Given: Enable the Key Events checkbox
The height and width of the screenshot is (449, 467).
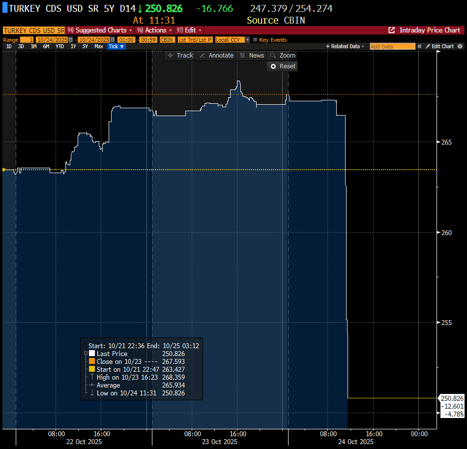Looking at the screenshot, I should tap(255, 39).
